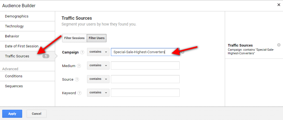The image size is (283, 120).
Task: Expand the Keyword contains dropdown
Action: (x=98, y=93)
